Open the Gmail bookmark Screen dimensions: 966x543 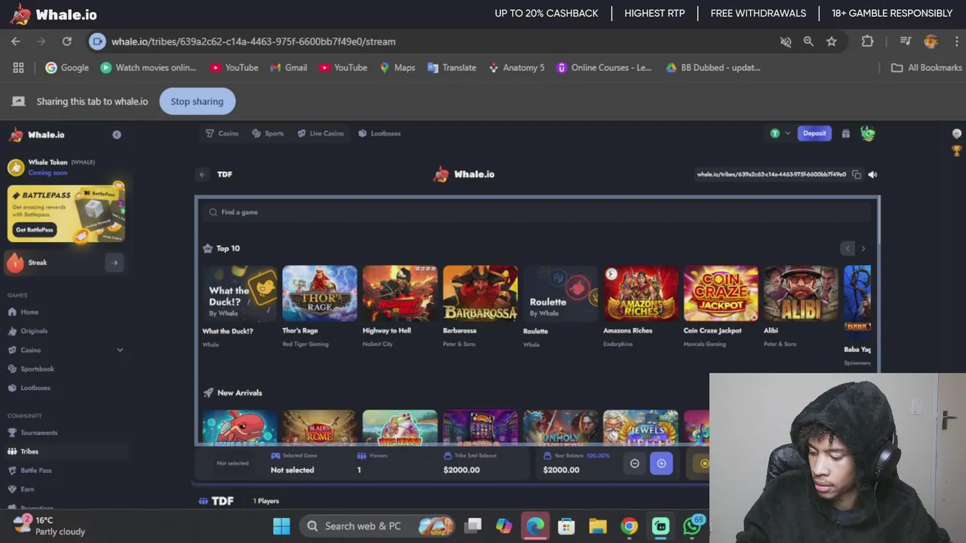coord(288,68)
